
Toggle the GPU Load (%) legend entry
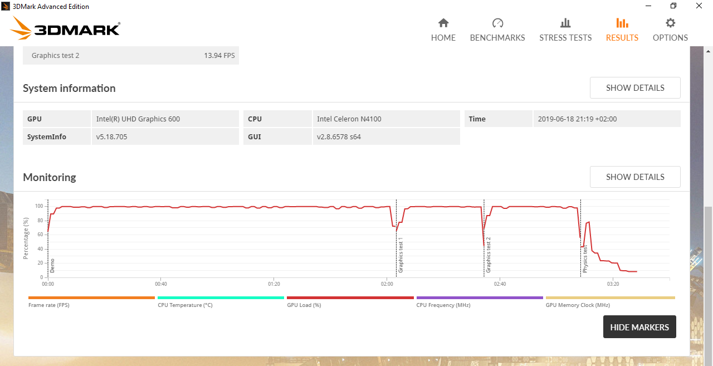[350, 302]
